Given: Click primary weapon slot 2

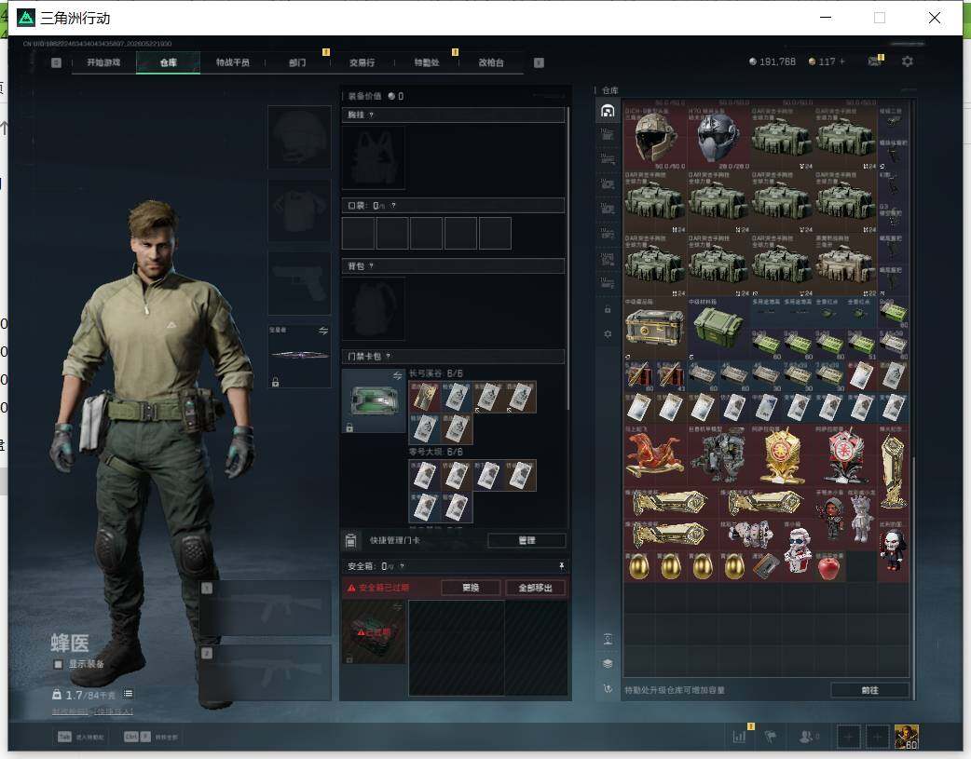Looking at the screenshot, I should pyautogui.click(x=265, y=672).
